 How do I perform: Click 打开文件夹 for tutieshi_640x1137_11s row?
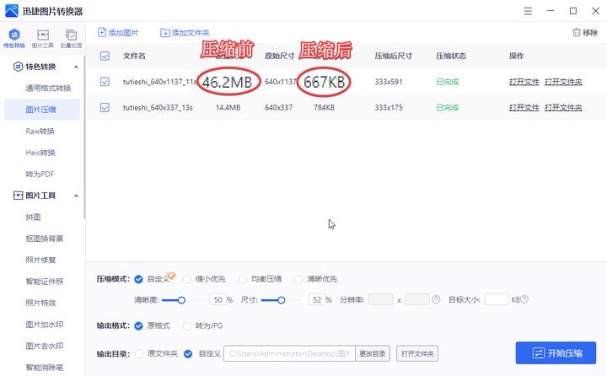click(563, 82)
